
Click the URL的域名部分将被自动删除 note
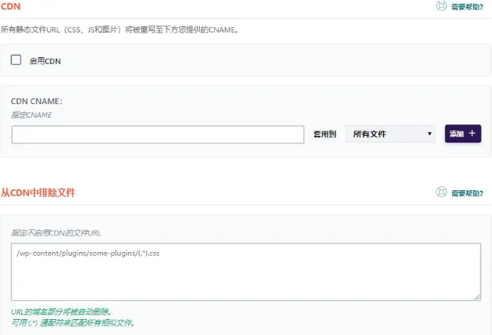(61, 312)
